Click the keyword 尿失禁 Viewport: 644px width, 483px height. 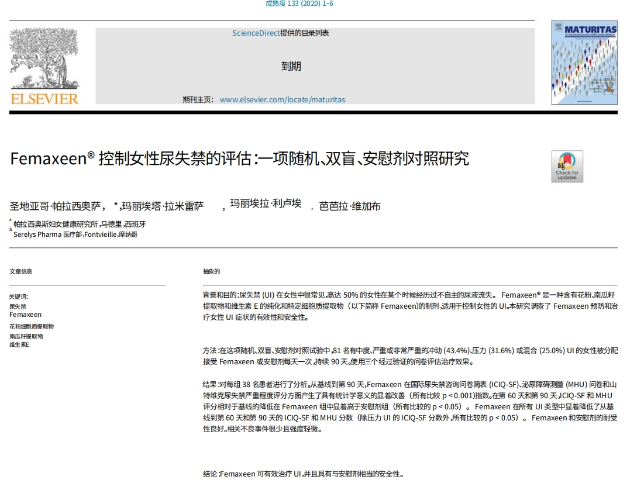(18, 306)
